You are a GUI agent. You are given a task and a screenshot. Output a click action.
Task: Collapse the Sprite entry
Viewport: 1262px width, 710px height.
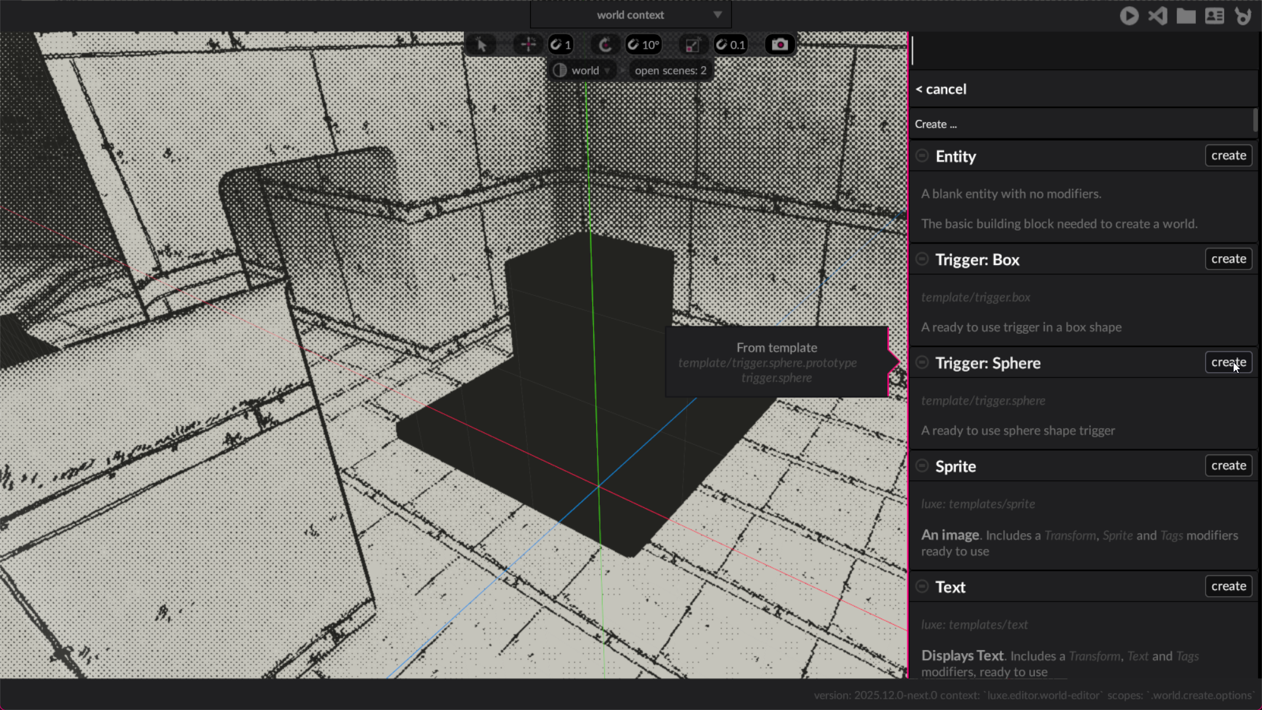[922, 466]
